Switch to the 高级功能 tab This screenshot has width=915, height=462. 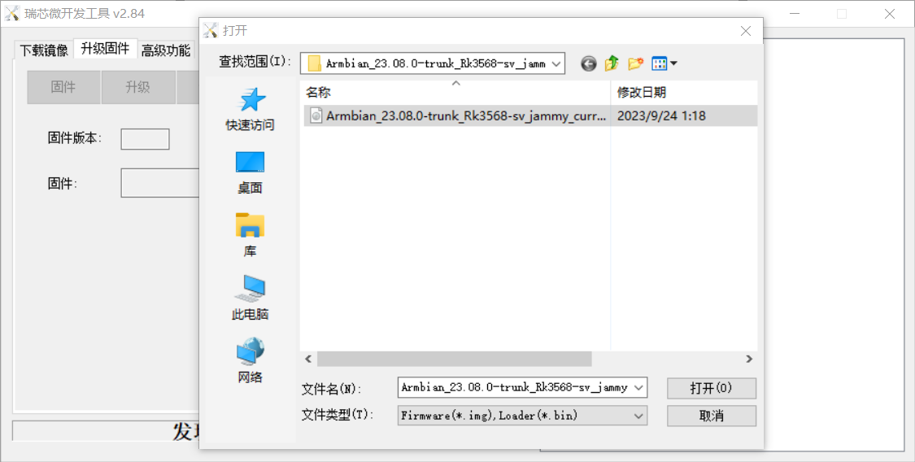pyautogui.click(x=166, y=50)
